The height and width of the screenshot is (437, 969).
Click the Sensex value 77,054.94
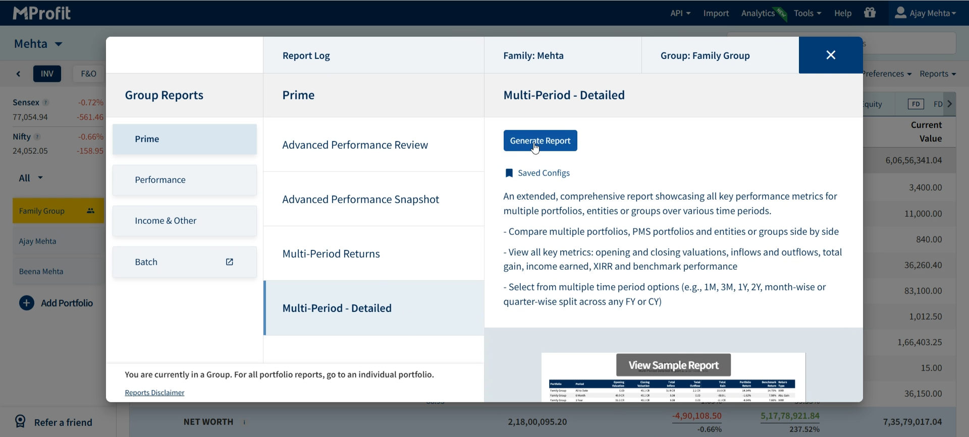click(30, 117)
